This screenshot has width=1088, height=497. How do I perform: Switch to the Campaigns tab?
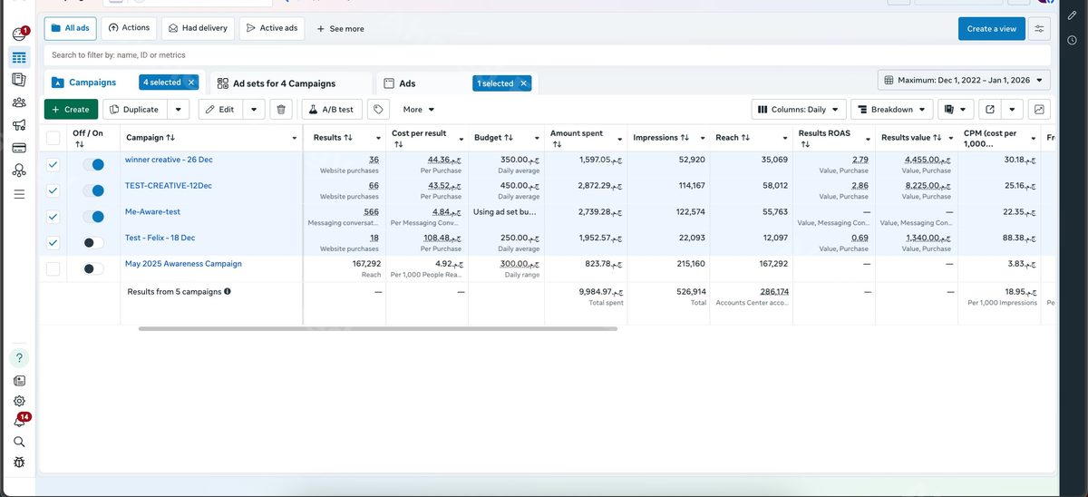click(x=92, y=83)
